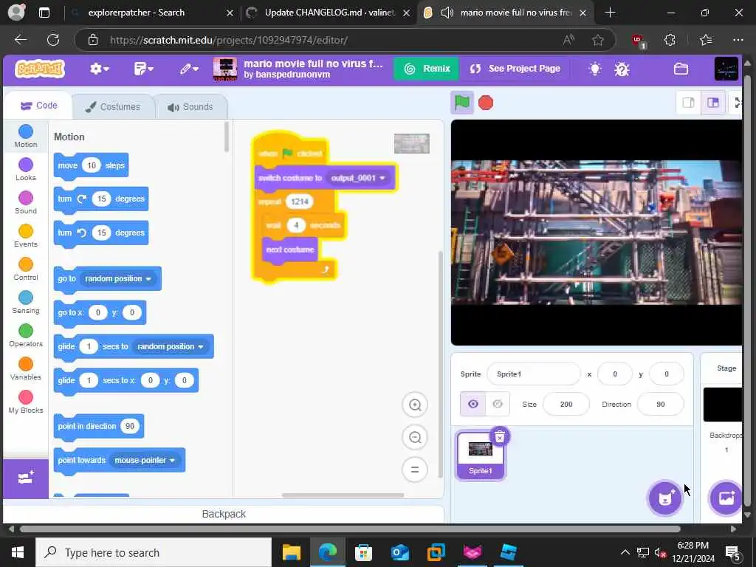Open the Edit pencil menu
This screenshot has height=567, width=756.
pyautogui.click(x=189, y=69)
